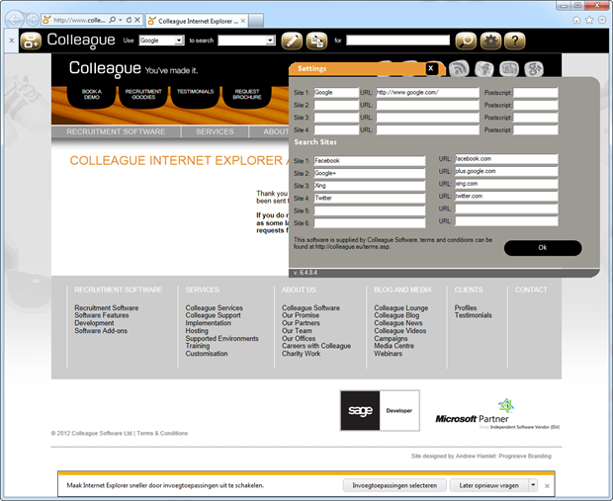Open the Software Features footer link

(x=102, y=315)
